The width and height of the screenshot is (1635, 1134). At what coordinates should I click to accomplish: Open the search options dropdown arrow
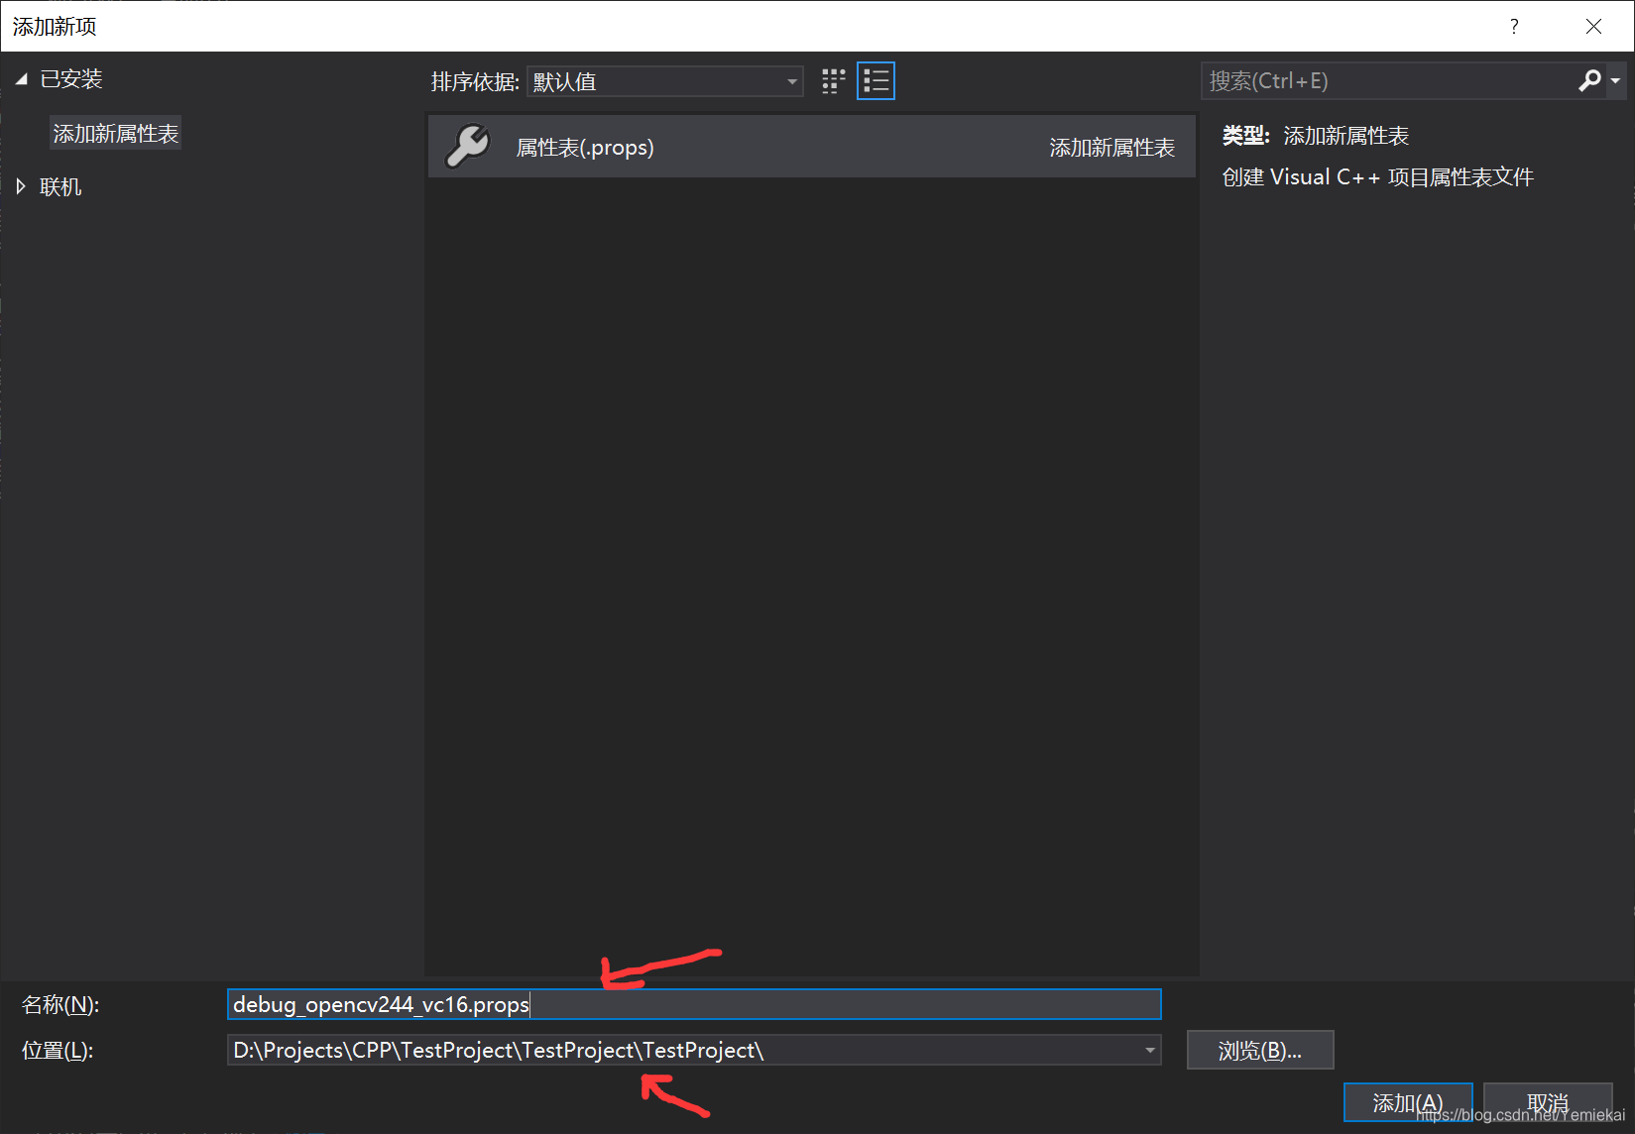pyautogui.click(x=1615, y=81)
